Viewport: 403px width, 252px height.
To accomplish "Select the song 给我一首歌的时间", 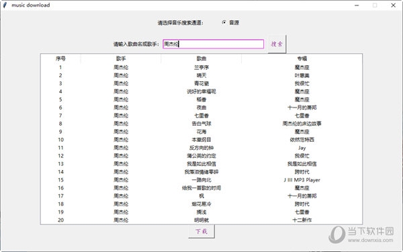I will pyautogui.click(x=201, y=187).
